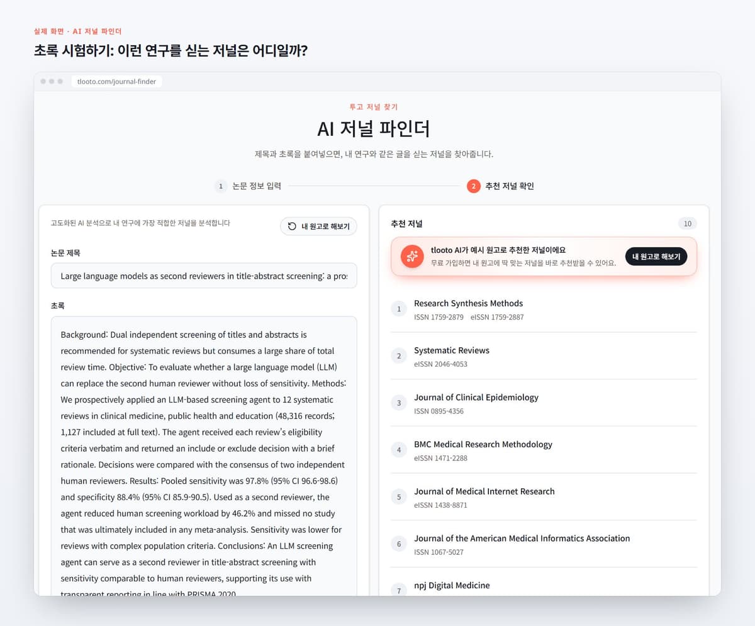Select step 2 추천 저널 확인
Screen dimensions: 755x626
point(501,186)
